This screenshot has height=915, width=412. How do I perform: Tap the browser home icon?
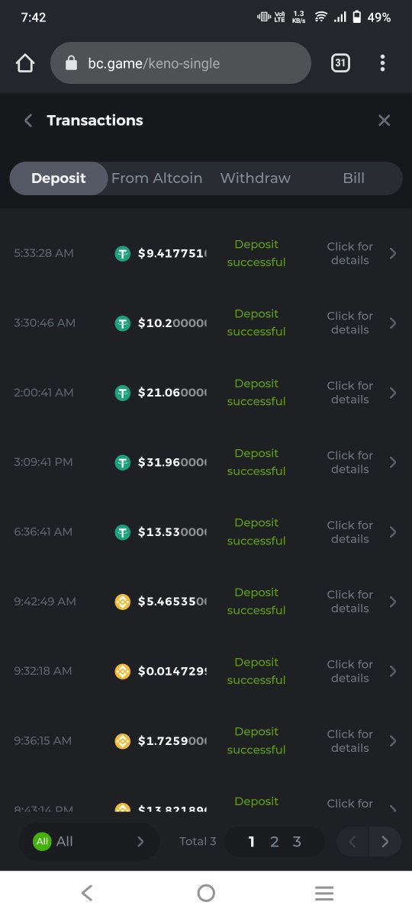[25, 63]
